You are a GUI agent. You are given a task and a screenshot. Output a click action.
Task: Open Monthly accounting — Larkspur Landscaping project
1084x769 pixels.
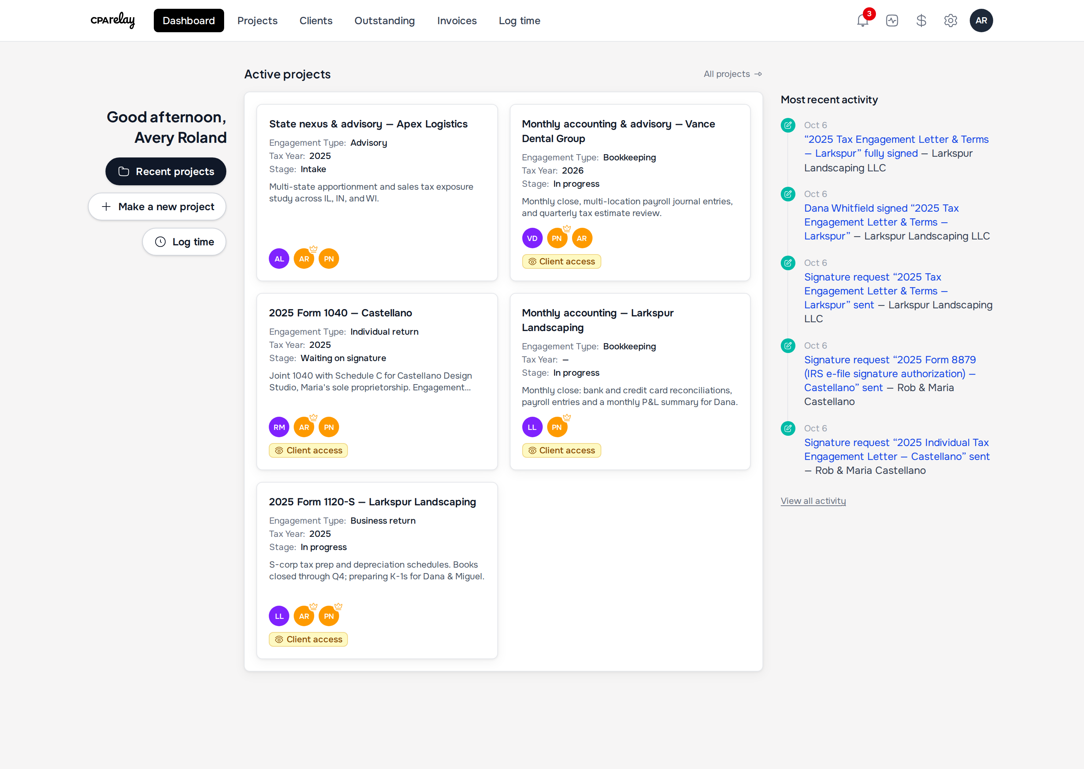click(597, 320)
